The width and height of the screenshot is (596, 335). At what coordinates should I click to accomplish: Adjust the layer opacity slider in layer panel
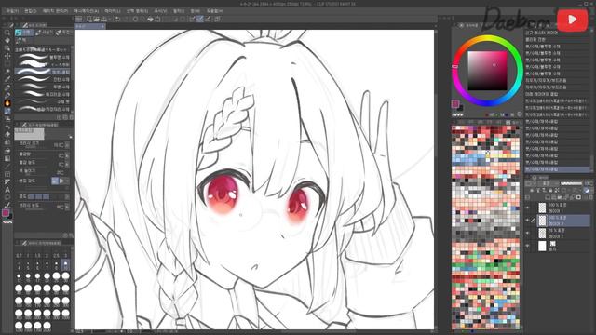(571, 183)
